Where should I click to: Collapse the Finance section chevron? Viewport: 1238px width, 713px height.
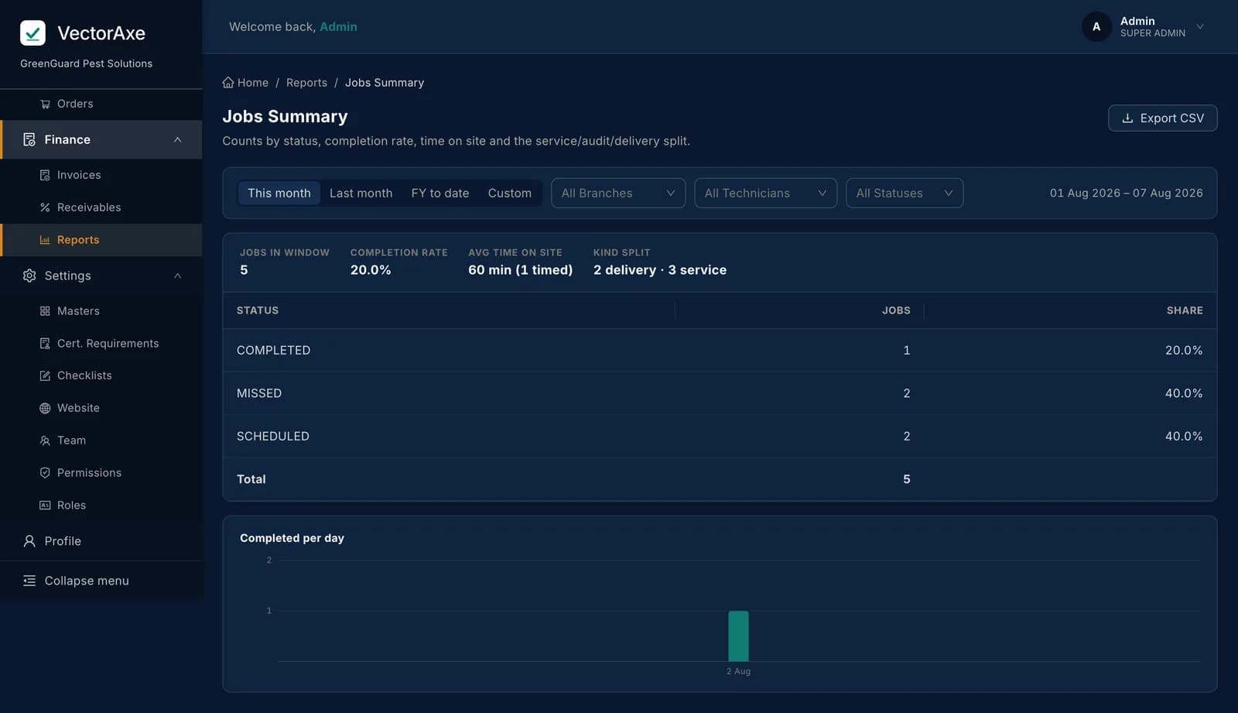pyautogui.click(x=178, y=139)
